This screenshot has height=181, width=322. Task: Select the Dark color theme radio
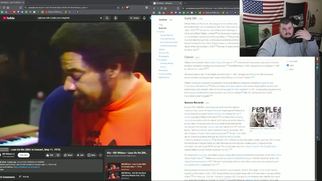pyautogui.click(x=288, y=69)
